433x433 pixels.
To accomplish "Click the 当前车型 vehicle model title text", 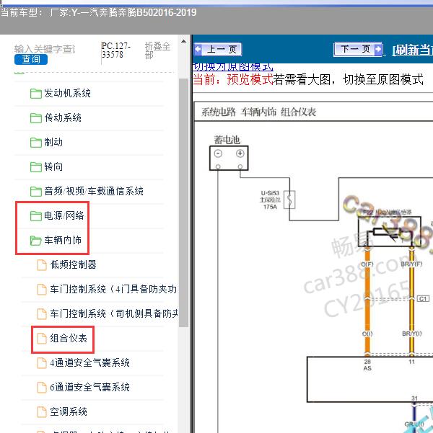I will click(98, 13).
